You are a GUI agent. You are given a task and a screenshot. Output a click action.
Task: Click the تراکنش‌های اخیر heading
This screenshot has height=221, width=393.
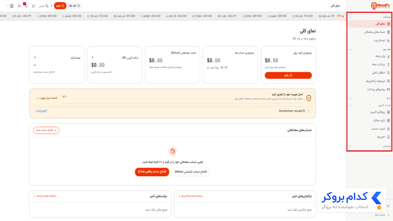coord(302,196)
